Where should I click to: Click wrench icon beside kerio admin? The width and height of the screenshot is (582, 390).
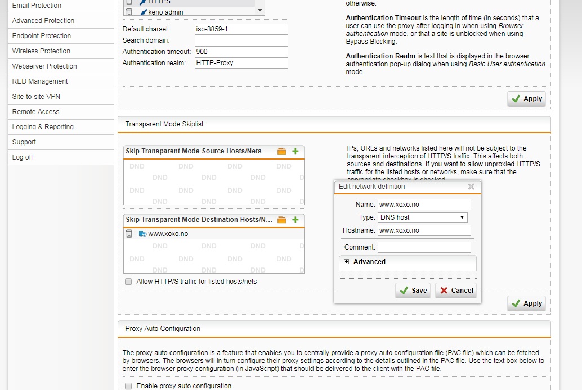(x=144, y=12)
